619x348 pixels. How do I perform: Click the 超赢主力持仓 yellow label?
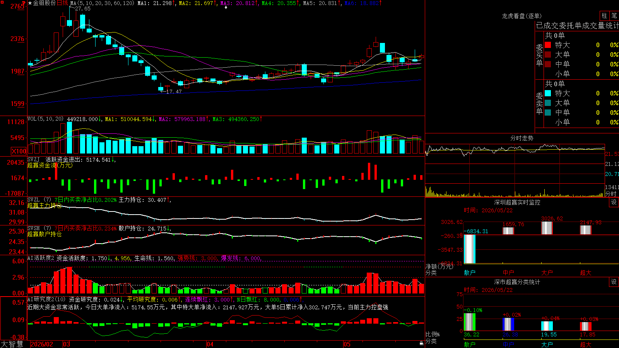tap(44, 205)
